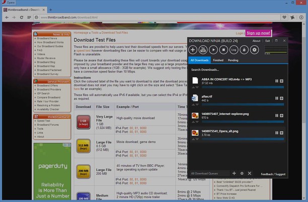Viewport: 308px width, 202px height.
Task: Pause the ABBA IN CONCERT HD.m4a download
Action: pyautogui.click(x=277, y=81)
